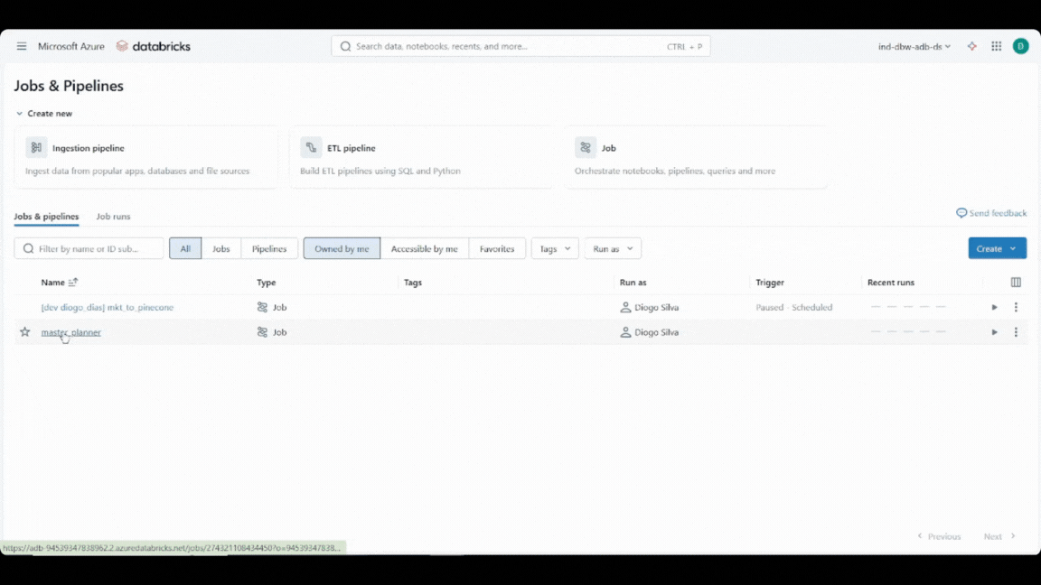Enable the Favorites filter

[x=497, y=248]
